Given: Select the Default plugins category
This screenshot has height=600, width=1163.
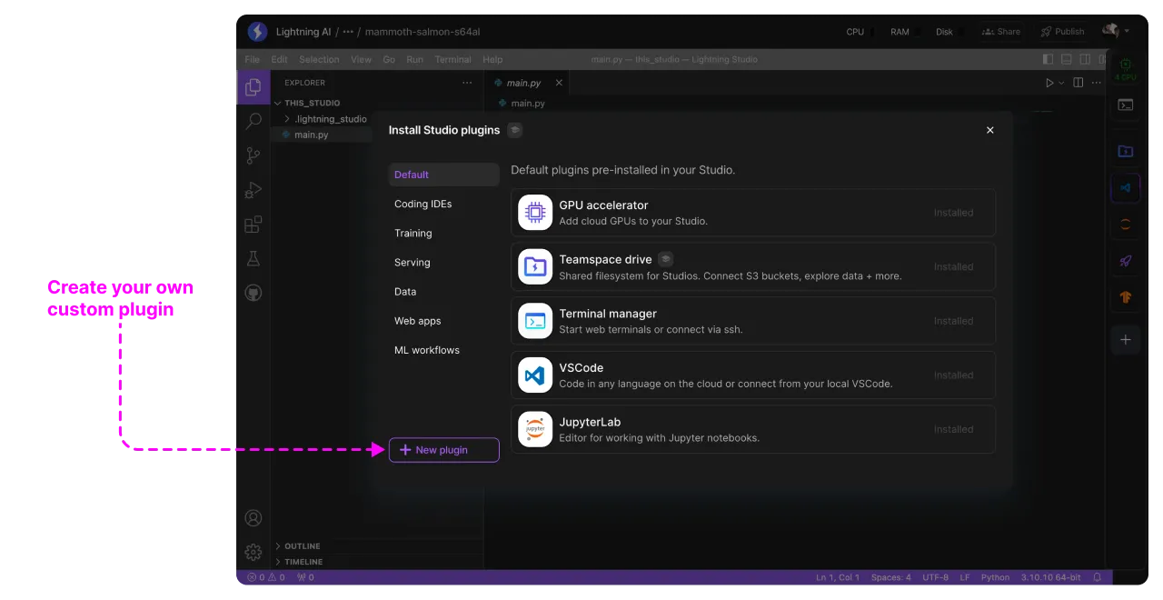Looking at the screenshot, I should click(444, 175).
